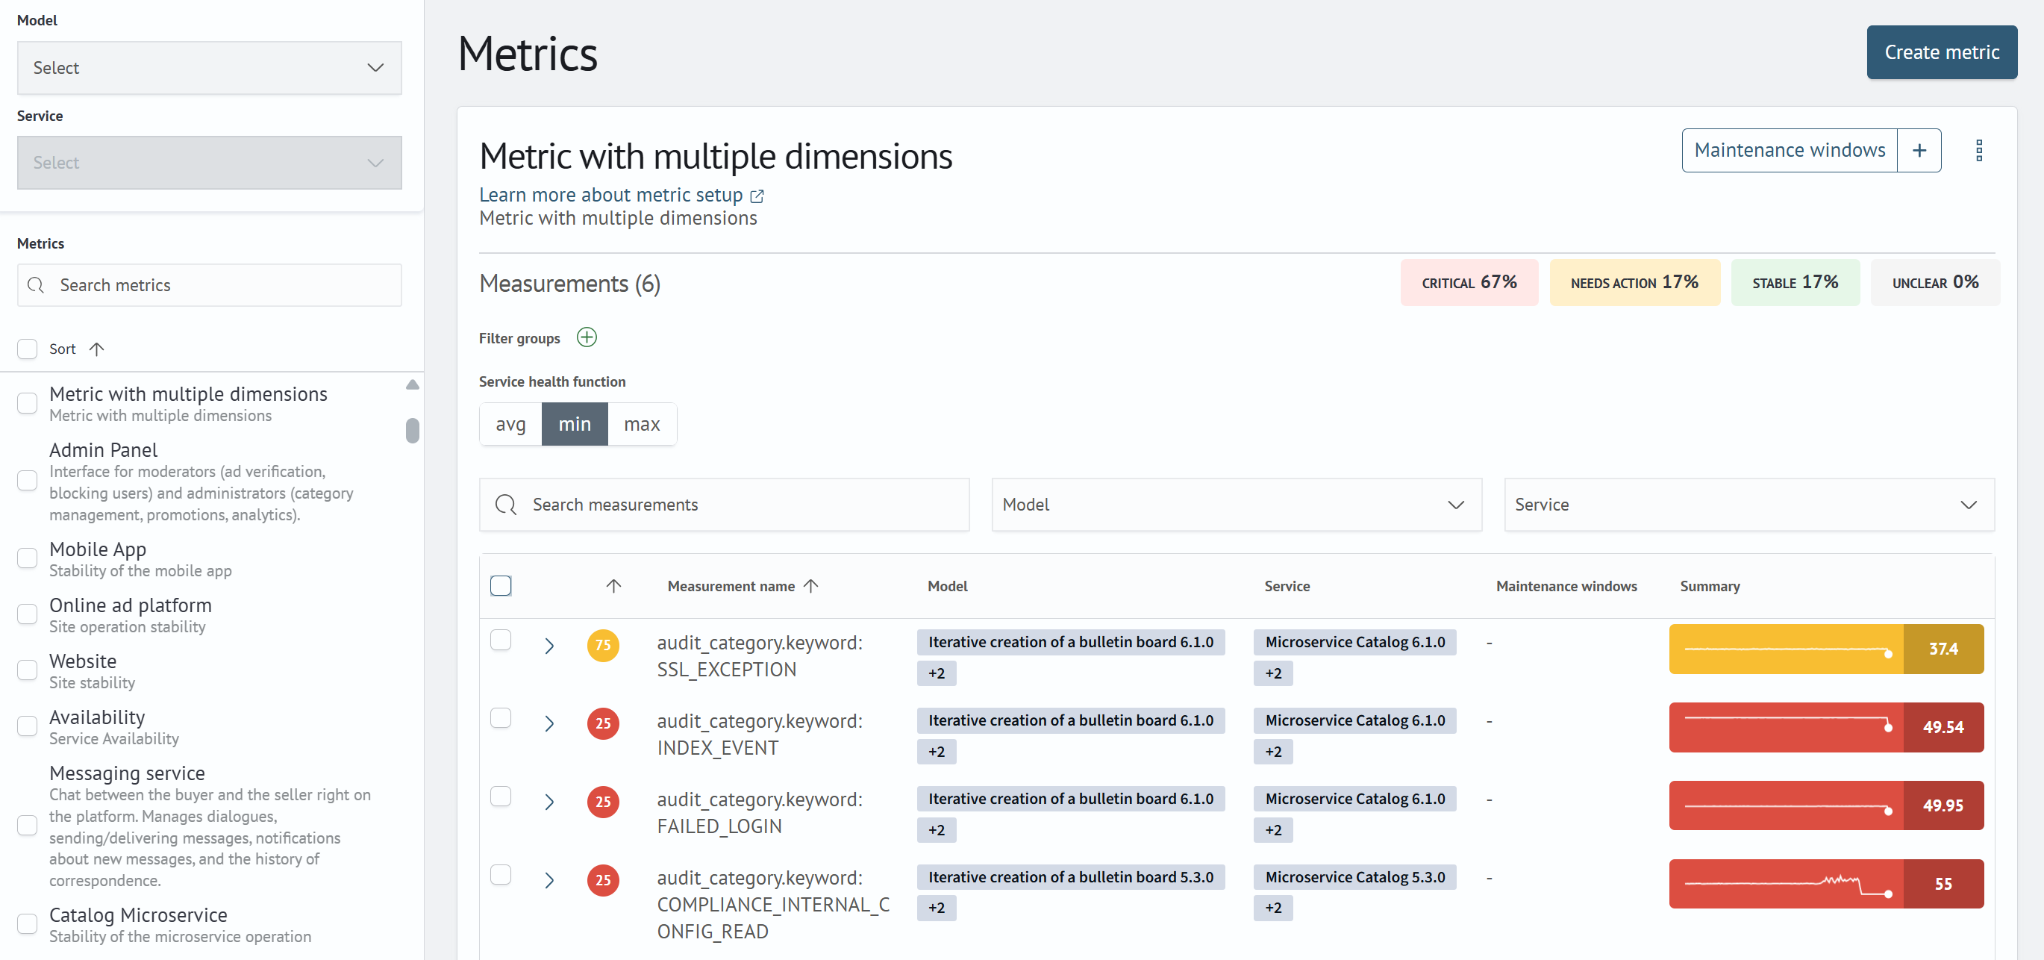The width and height of the screenshot is (2044, 960).
Task: Click the red 25 score badge for FAILED_LOGIN
Action: pyautogui.click(x=603, y=802)
